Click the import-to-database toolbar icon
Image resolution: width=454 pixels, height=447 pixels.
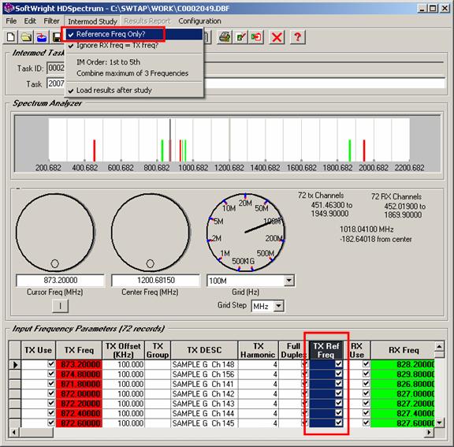coord(42,37)
